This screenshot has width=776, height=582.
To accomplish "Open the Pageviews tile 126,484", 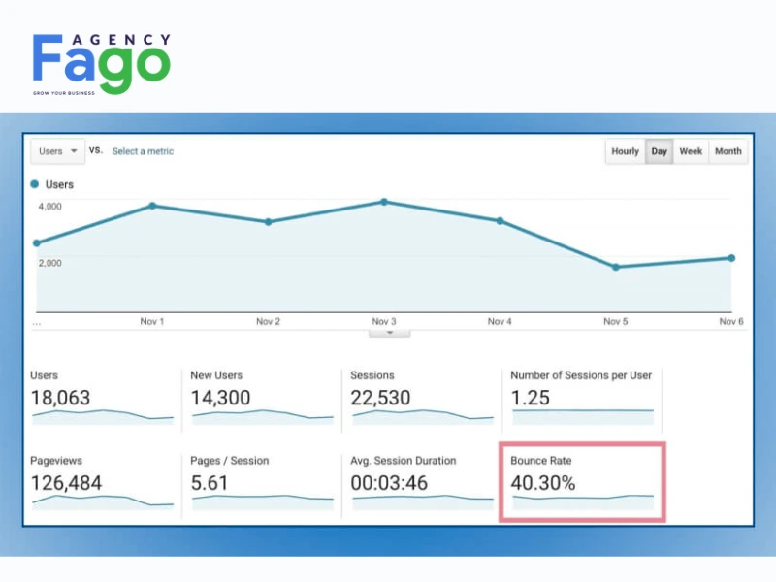I will pos(103,483).
